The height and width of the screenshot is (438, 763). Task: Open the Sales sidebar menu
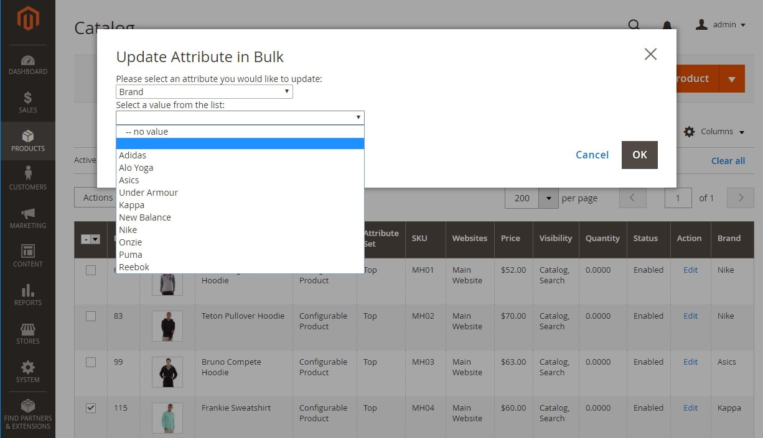point(28,103)
